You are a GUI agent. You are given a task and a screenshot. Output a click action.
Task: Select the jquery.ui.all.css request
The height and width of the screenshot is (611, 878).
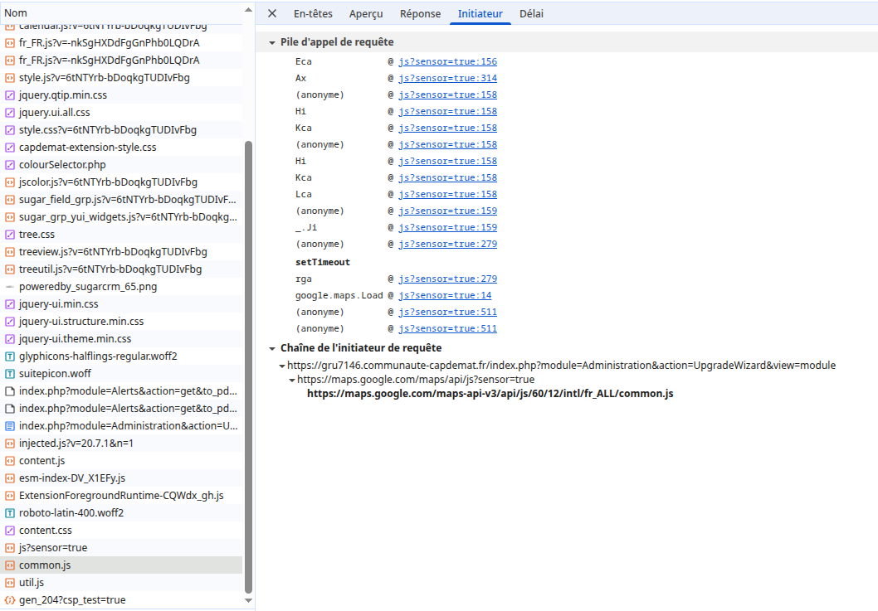(x=121, y=113)
